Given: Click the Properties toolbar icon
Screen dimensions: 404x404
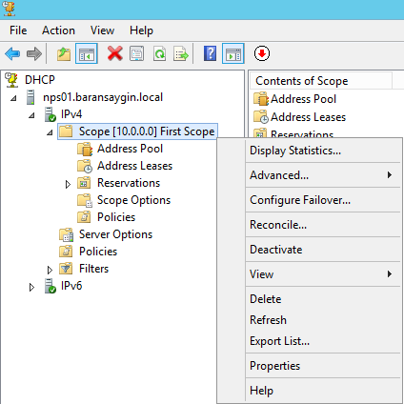Looking at the screenshot, I should pos(137,53).
